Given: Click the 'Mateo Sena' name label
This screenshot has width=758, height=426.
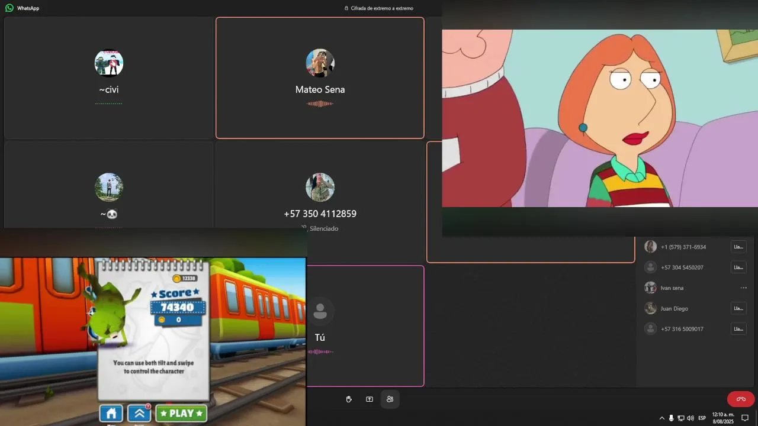Looking at the screenshot, I should (320, 89).
